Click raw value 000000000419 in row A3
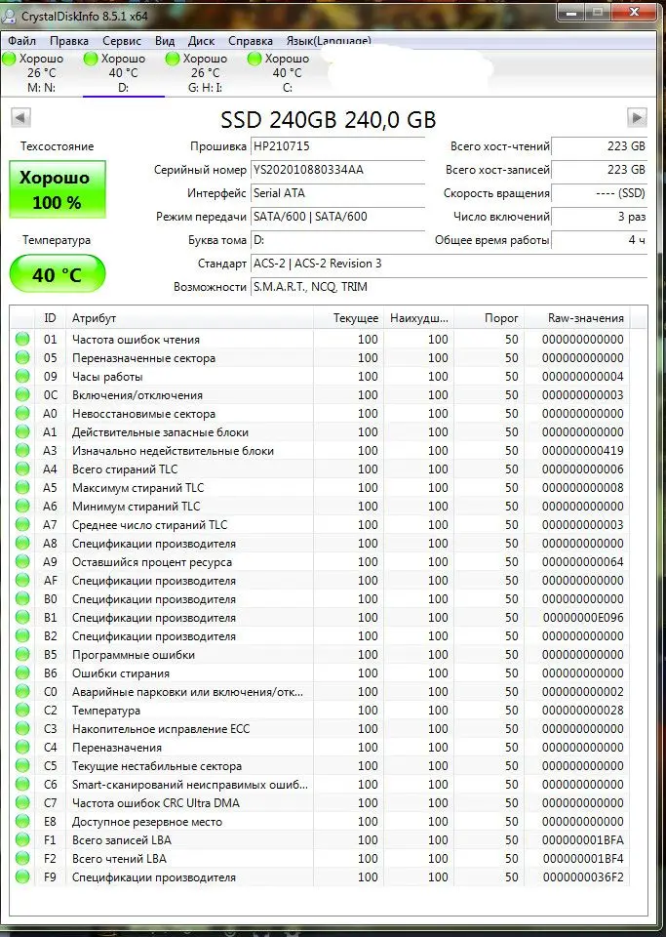 coord(583,451)
